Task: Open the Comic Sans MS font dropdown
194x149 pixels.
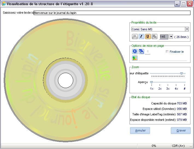Action: pos(187,29)
